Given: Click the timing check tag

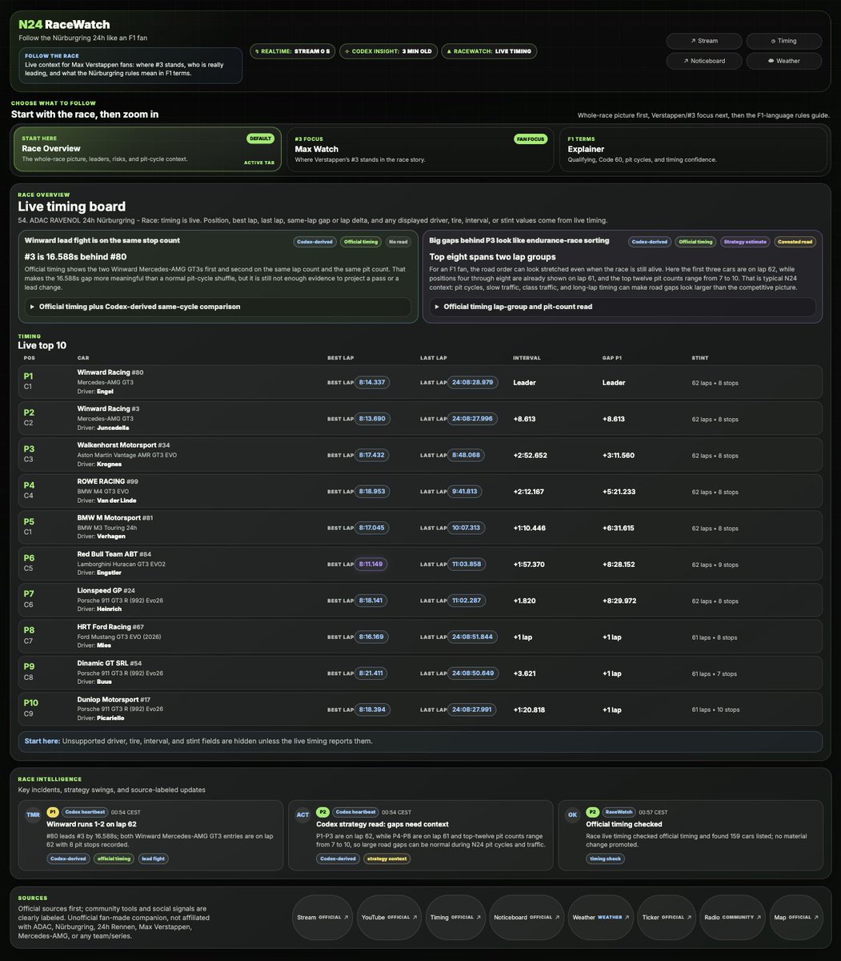Looking at the screenshot, I should pyautogui.click(x=604, y=858).
